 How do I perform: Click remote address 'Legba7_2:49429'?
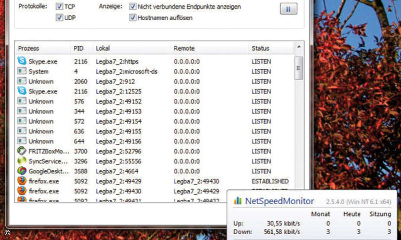coord(196,192)
